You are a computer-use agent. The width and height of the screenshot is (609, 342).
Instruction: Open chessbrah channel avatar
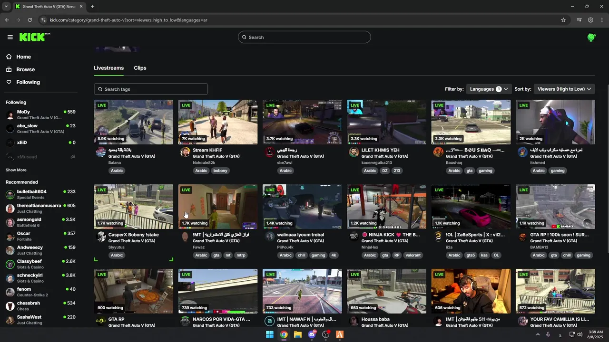pyautogui.click(x=10, y=306)
